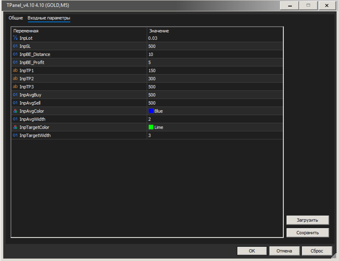Click the integer icon beside InpAvgBuy
Screen dimensions: 339x261
click(15, 95)
